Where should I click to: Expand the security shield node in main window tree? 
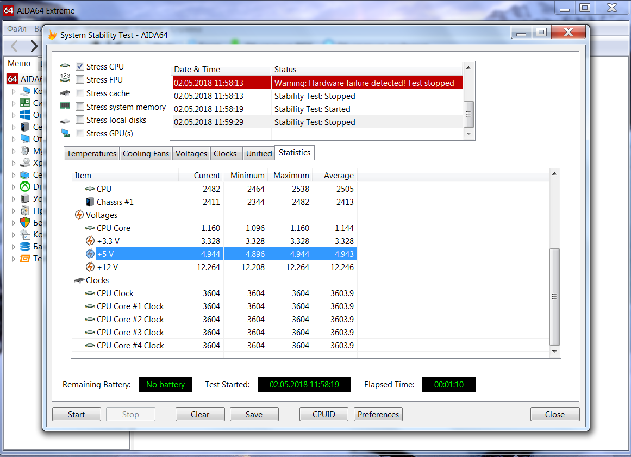click(x=13, y=222)
